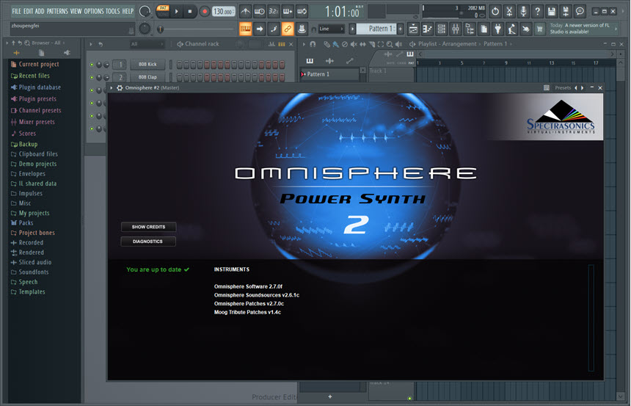Viewport: 631px width, 406px height.
Task: Open the Channel rack menu arrow
Action: pos(91,44)
